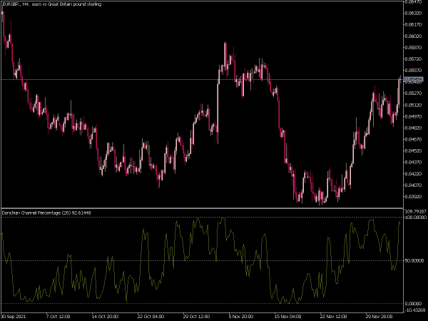Click the highlighted current price label on the price axis

[x=414, y=79]
